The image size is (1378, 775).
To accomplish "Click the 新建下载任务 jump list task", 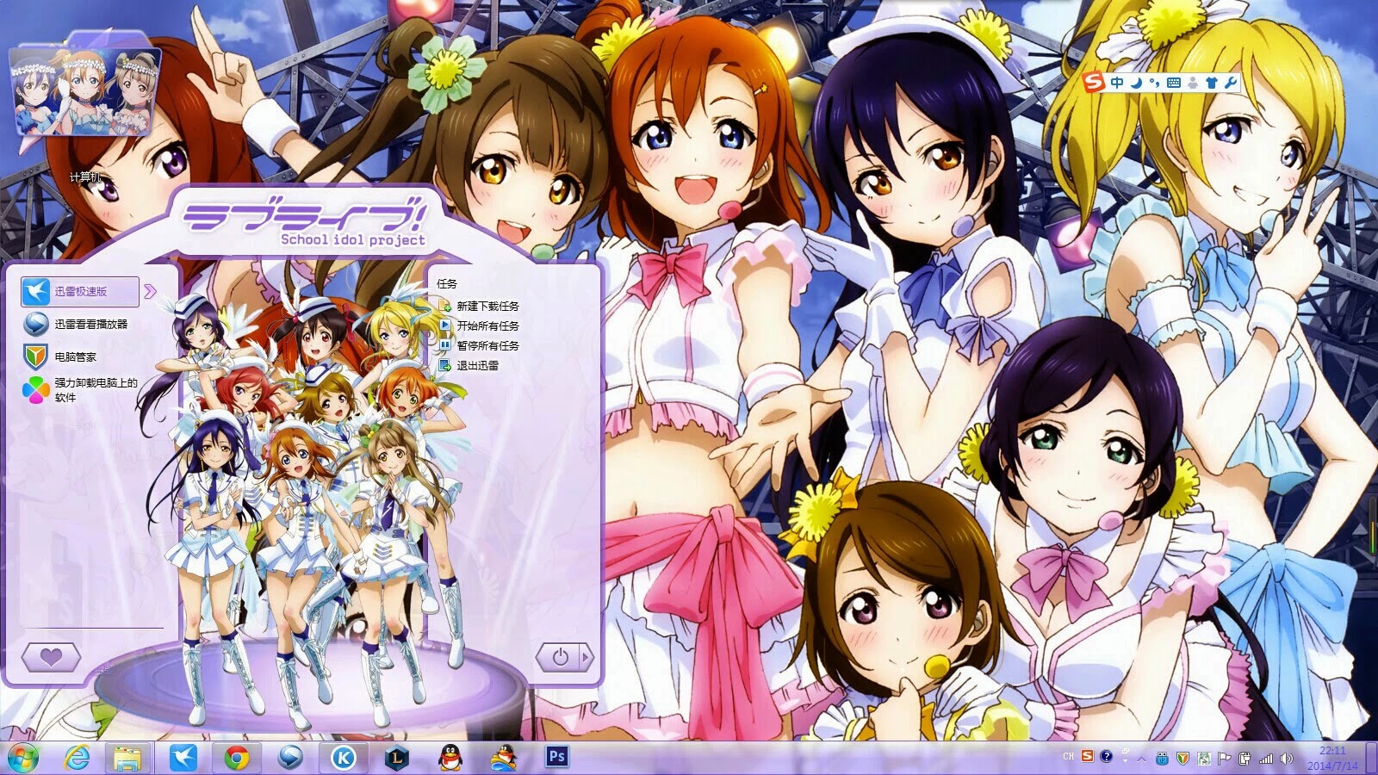I will click(x=479, y=306).
